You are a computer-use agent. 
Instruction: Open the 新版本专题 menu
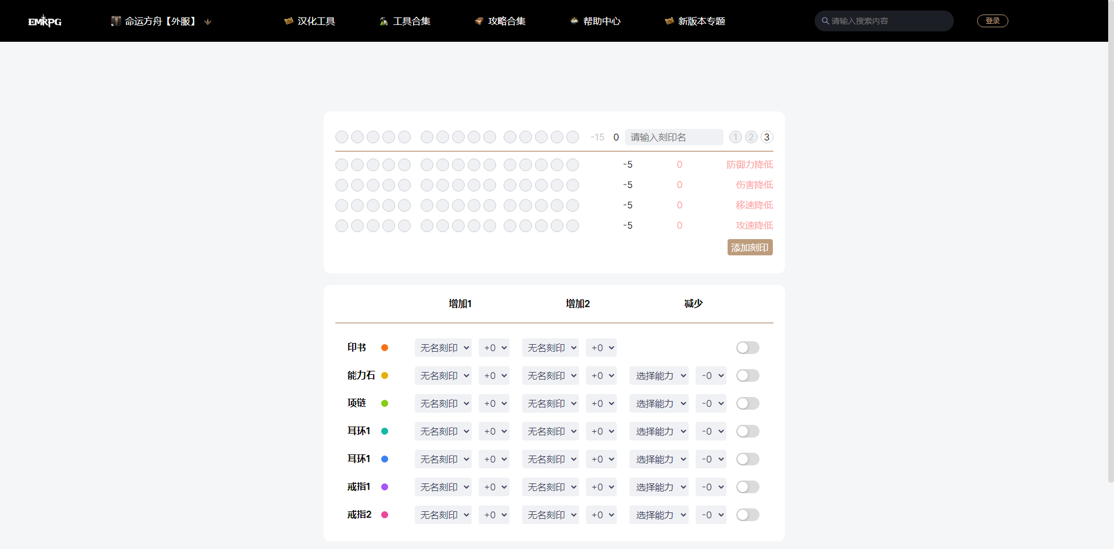[x=701, y=21]
